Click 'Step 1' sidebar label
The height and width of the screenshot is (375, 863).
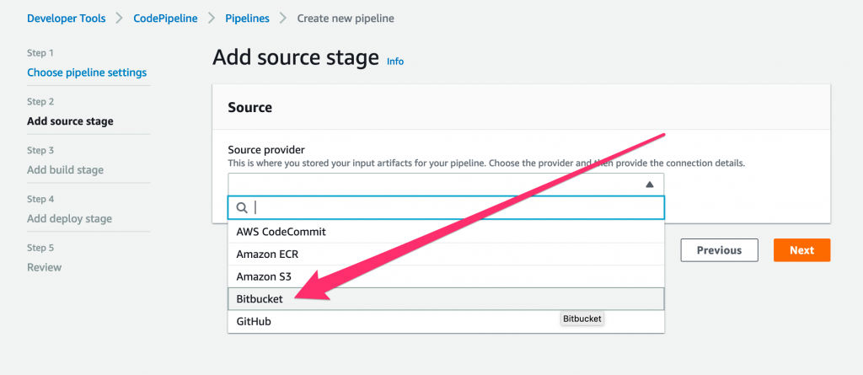coord(40,53)
